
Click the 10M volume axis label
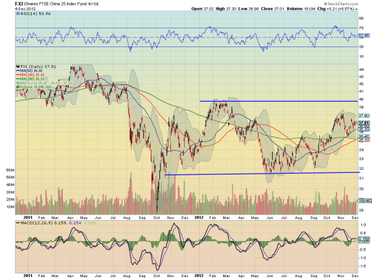click(x=10, y=207)
